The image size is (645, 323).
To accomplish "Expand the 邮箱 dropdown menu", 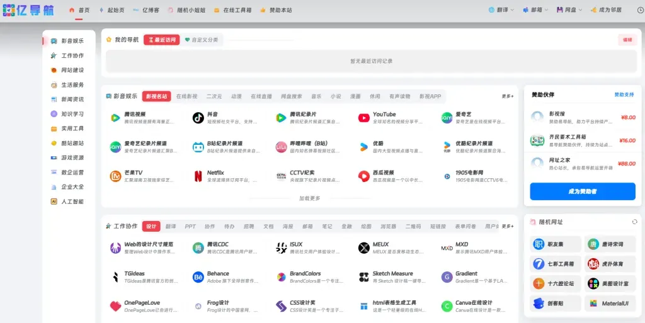I will pyautogui.click(x=535, y=10).
